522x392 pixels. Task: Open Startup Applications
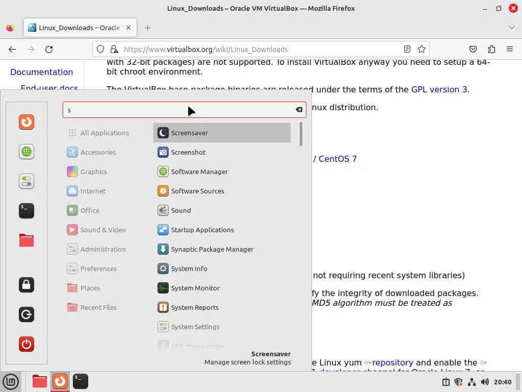pyautogui.click(x=222, y=230)
